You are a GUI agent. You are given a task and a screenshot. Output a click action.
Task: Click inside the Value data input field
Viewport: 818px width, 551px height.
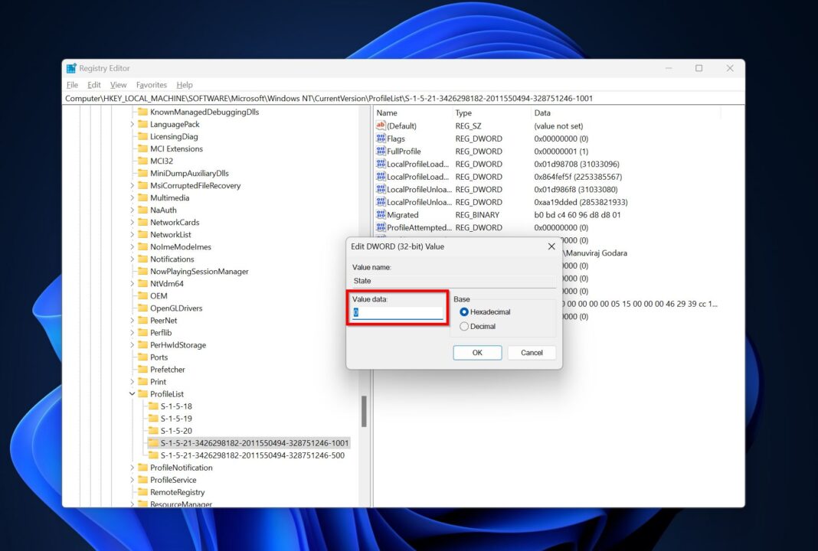tap(398, 312)
